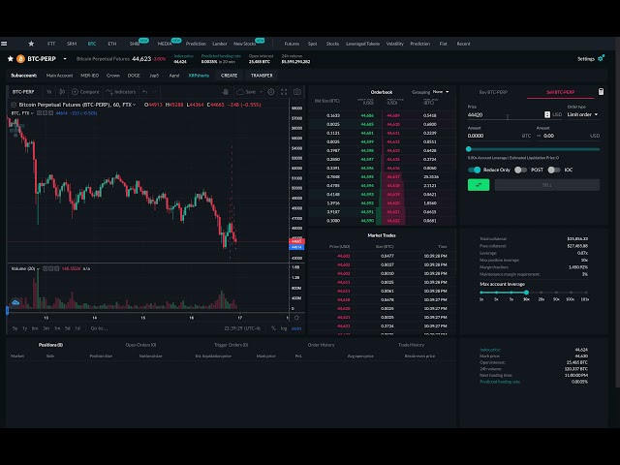620x465 pixels.
Task: Click the orange Bitcoin coin icon
Action: [x=20, y=59]
